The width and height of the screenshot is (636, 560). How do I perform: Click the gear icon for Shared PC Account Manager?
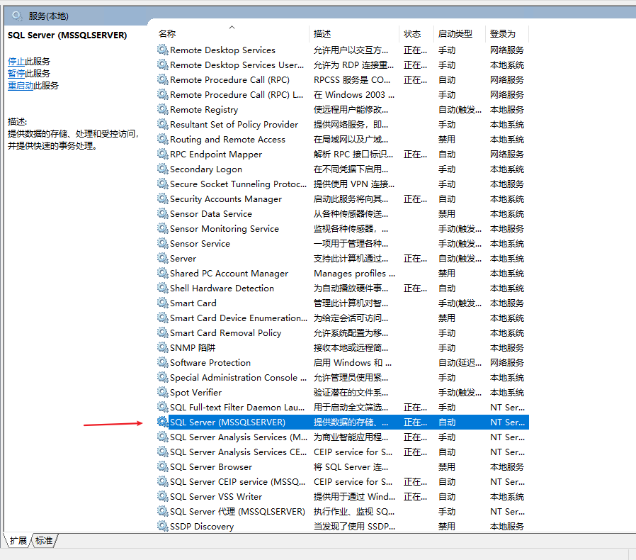163,274
